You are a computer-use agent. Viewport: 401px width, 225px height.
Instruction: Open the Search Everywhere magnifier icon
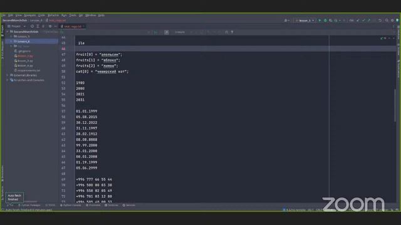(x=387, y=21)
